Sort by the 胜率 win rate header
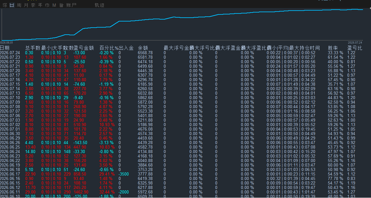Image resolution: width=371 pixels, height=198 pixels. click(x=333, y=48)
